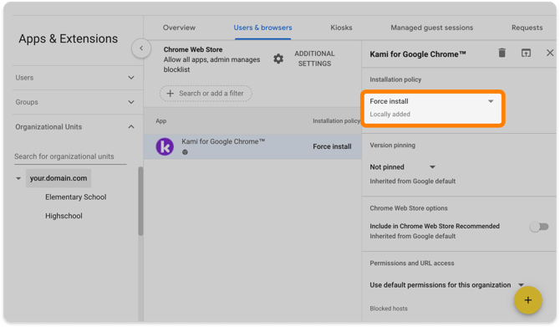Click the plus icon in filter box
This screenshot has width=560, height=327.
[x=171, y=94]
